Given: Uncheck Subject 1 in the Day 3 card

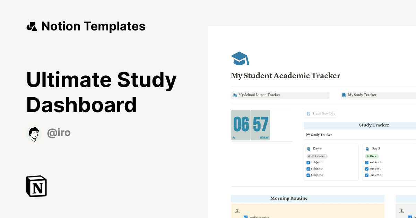Looking at the screenshot, I should (x=308, y=162).
